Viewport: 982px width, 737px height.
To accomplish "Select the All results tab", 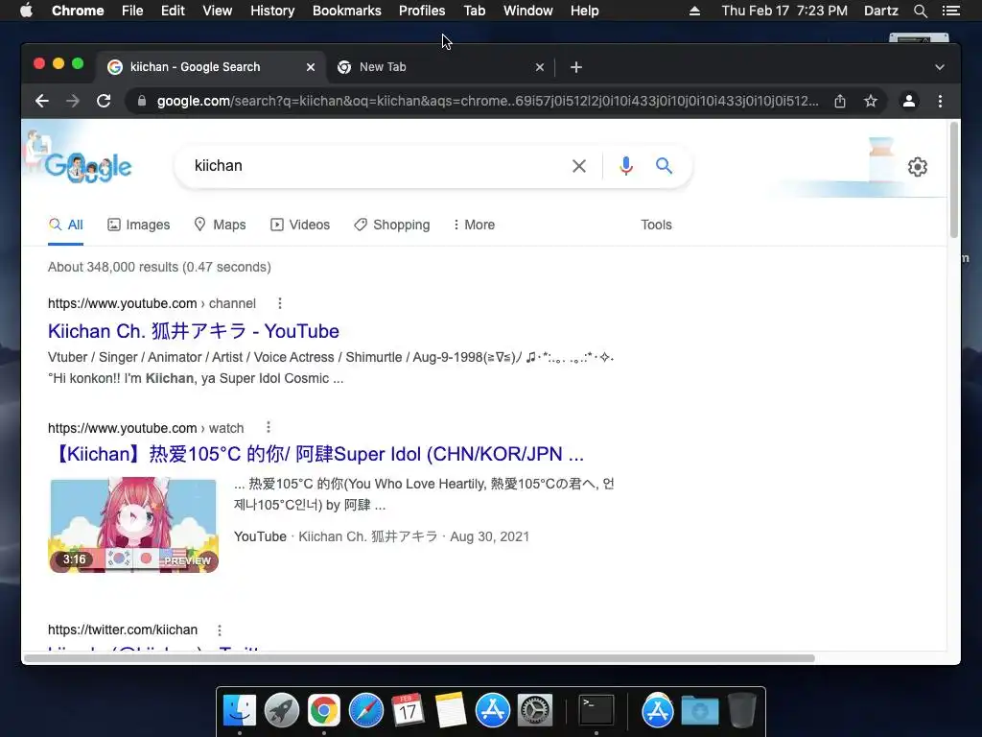I will (x=66, y=225).
